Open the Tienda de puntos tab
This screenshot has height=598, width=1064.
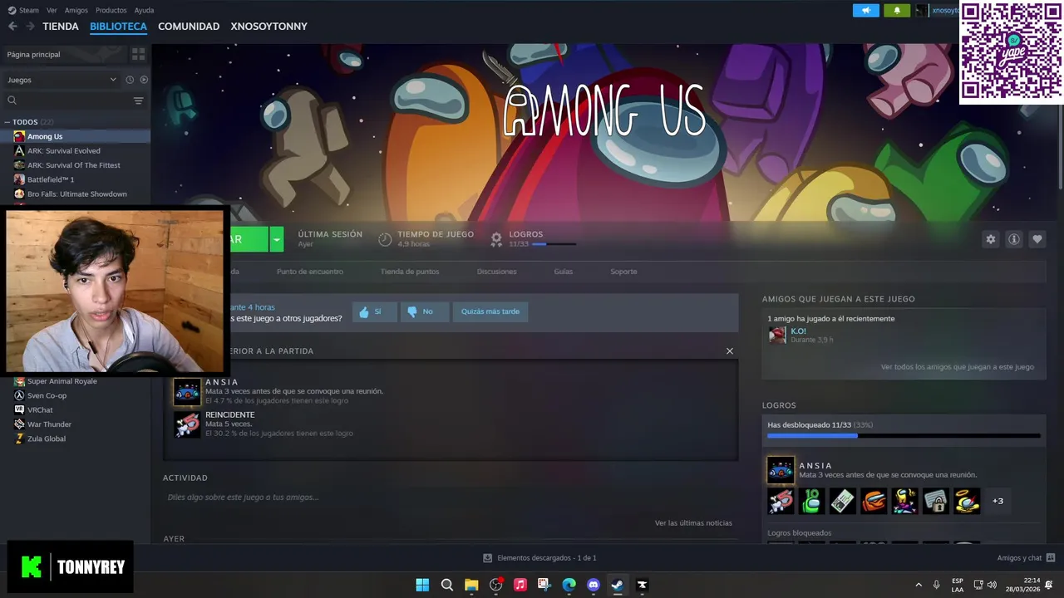click(410, 272)
